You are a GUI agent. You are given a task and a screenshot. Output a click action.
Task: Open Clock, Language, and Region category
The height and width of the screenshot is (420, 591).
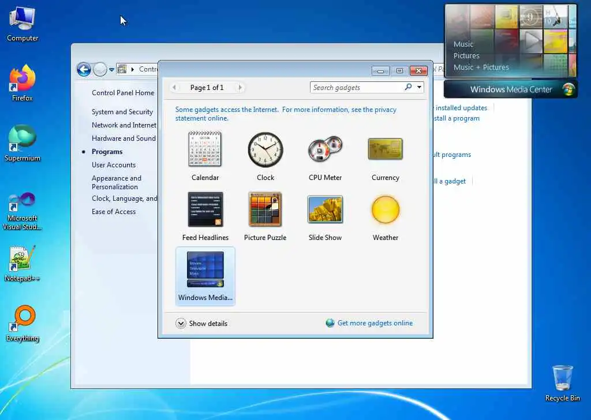(125, 198)
